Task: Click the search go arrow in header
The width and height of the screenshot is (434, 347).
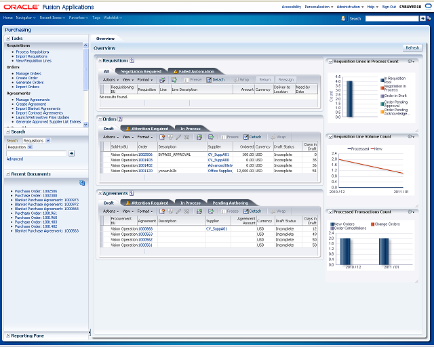Action: (x=422, y=18)
